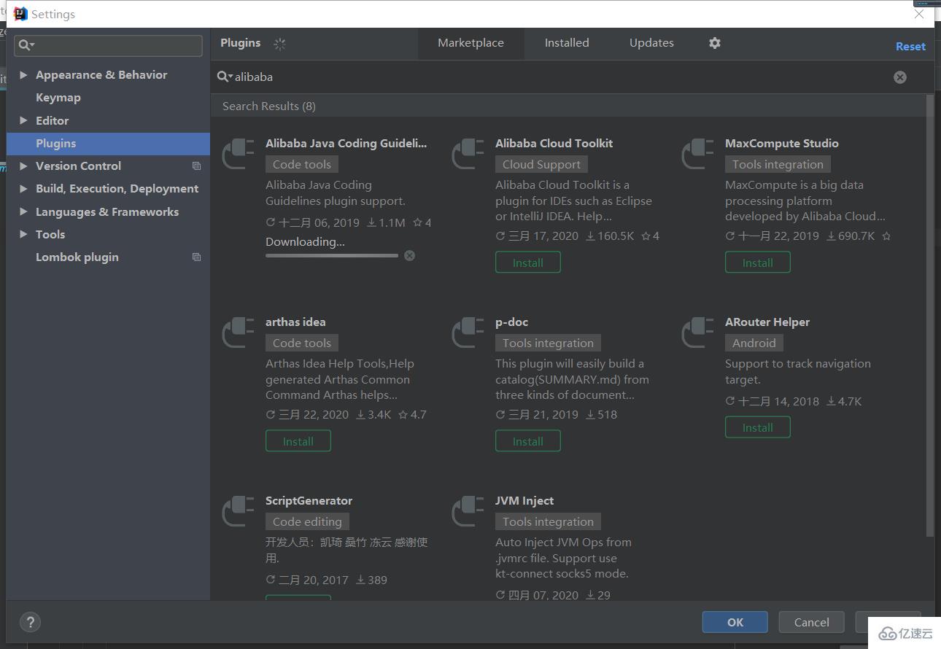Switch to the Installed tab
The height and width of the screenshot is (649, 941).
[x=567, y=43]
